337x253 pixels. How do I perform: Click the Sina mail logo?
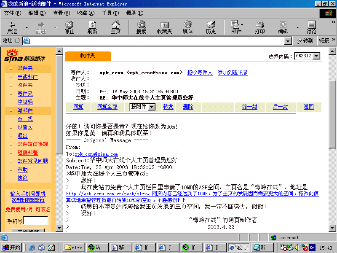coord(25,56)
